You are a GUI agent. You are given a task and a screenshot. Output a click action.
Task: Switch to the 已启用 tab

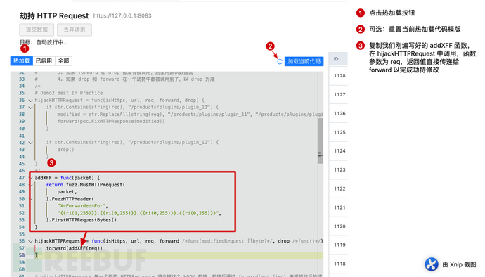(x=44, y=61)
